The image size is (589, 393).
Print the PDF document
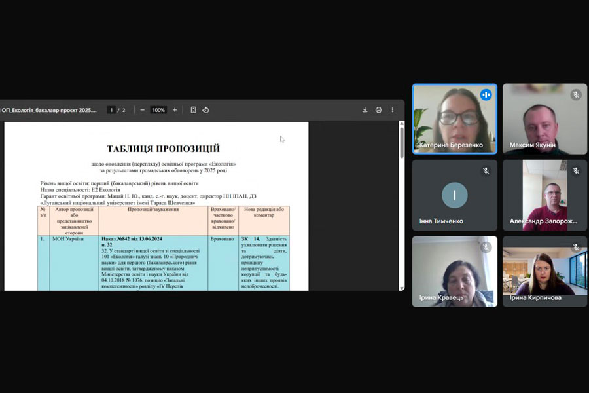(379, 110)
